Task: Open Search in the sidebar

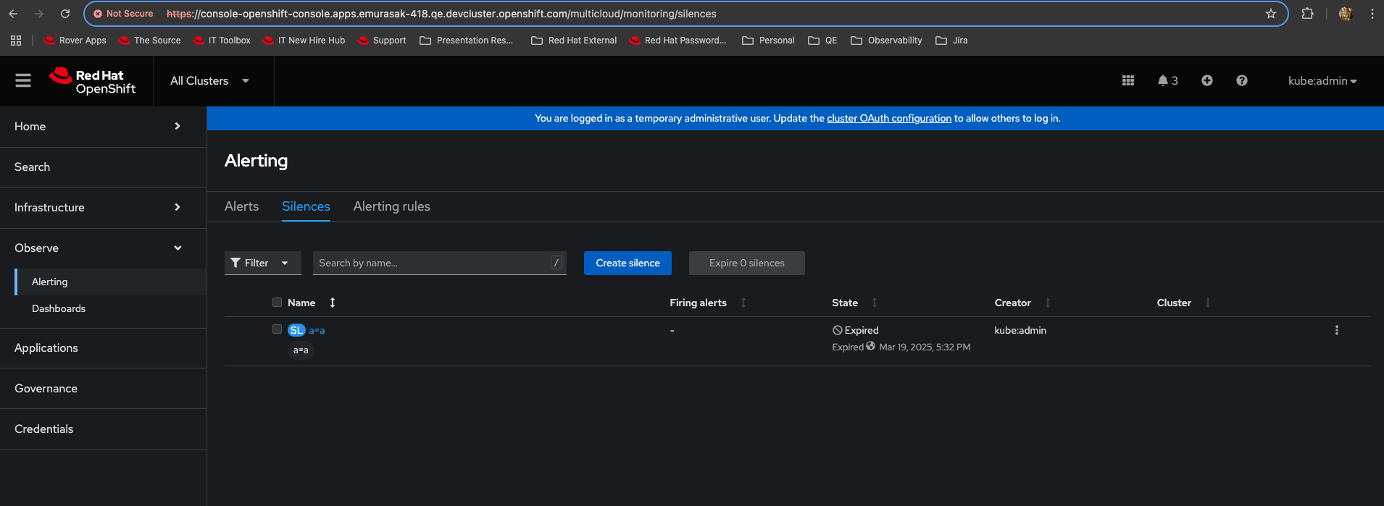Action: [x=103, y=167]
